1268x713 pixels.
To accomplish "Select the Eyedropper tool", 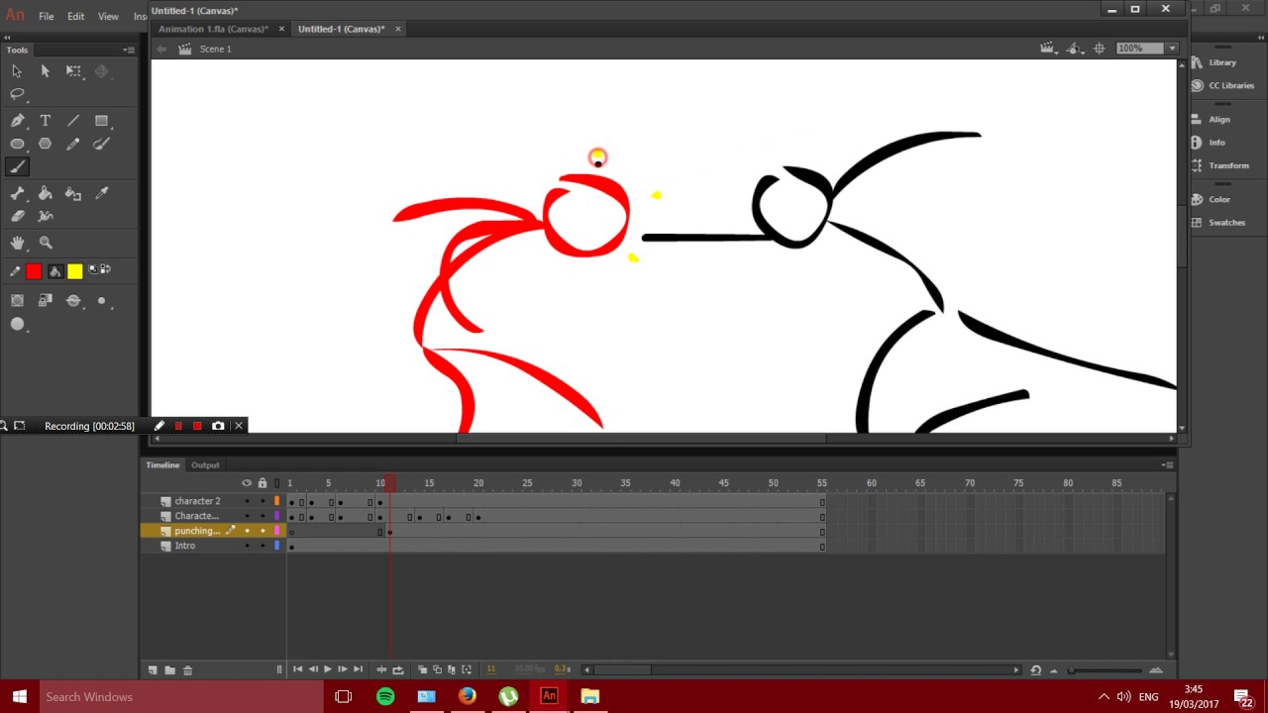I will [101, 194].
